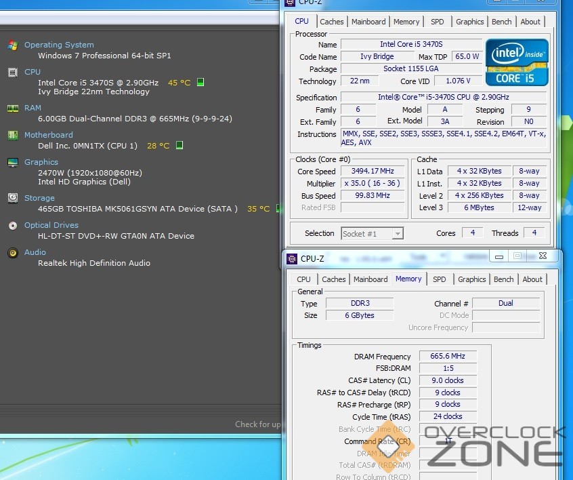Open the Graphics section heading in Speccy
Image resolution: width=573 pixels, height=480 pixels.
(x=41, y=162)
